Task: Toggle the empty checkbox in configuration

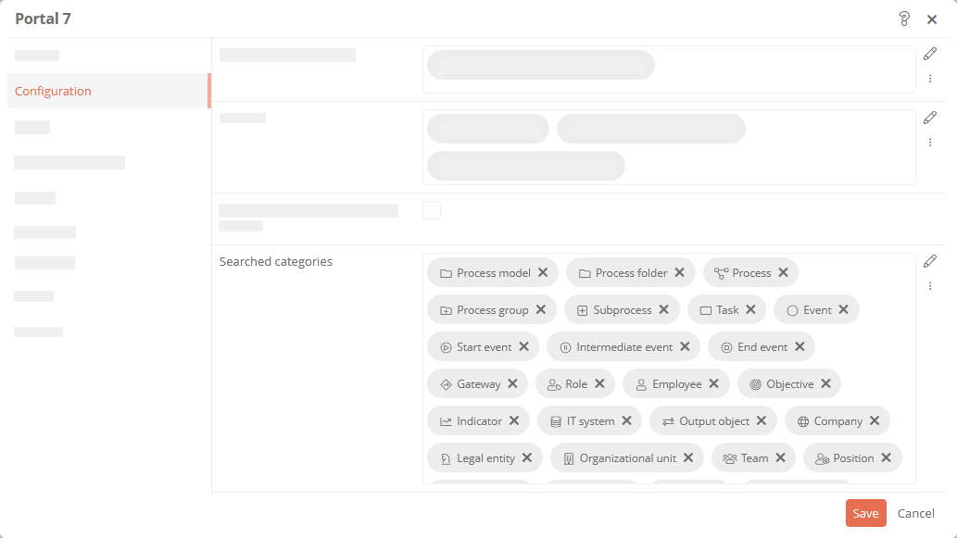Action: 432,210
